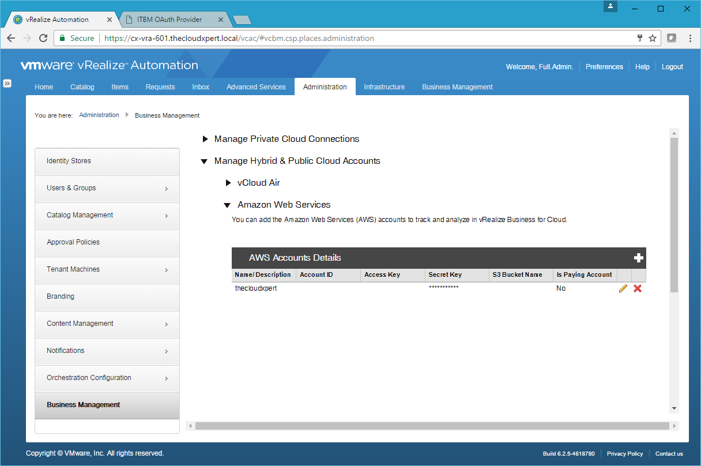
Task: Open the Preferences link
Action: click(604, 67)
